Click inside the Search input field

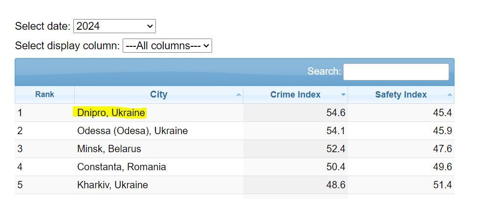coord(396,72)
